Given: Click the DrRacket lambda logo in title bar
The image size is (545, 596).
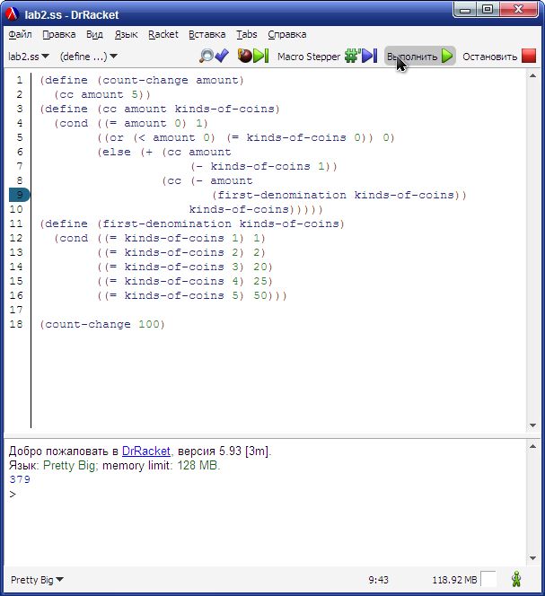Looking at the screenshot, I should coord(13,14).
